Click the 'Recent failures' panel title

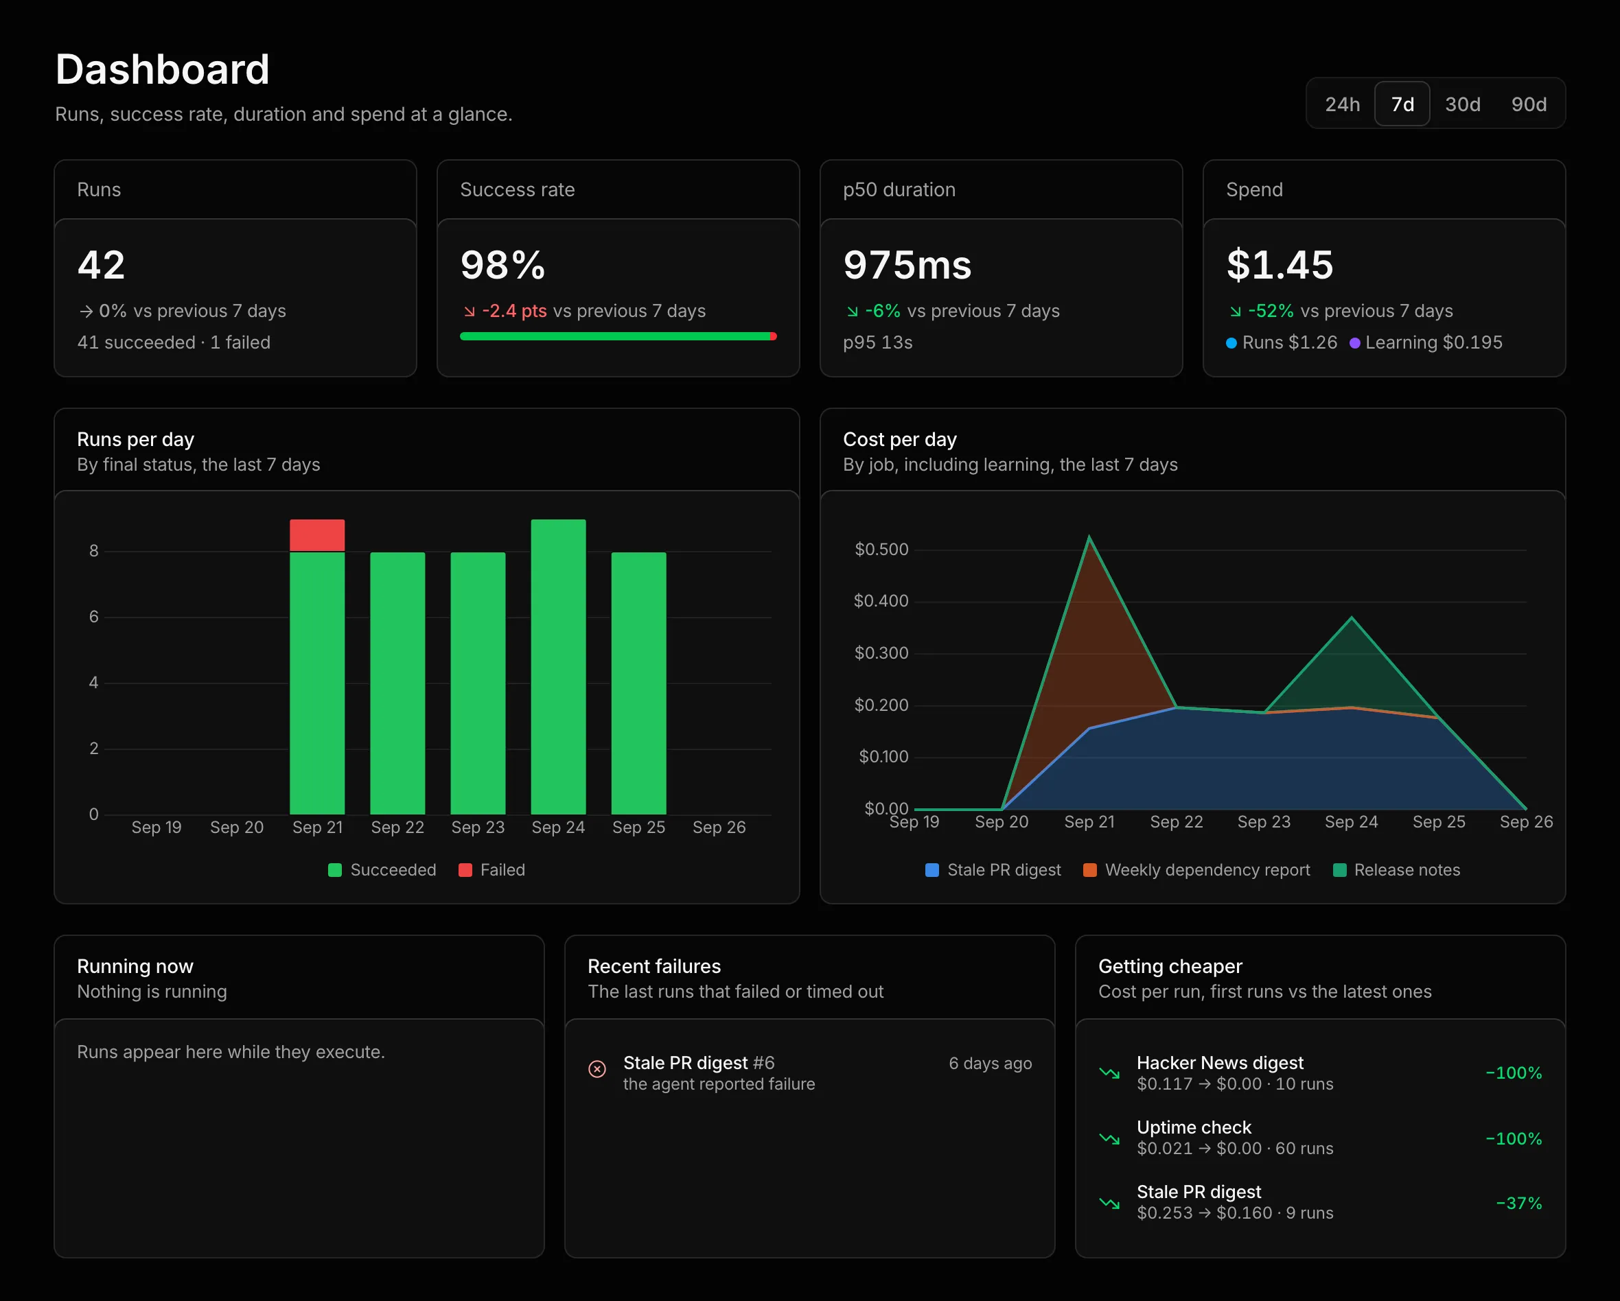(653, 966)
